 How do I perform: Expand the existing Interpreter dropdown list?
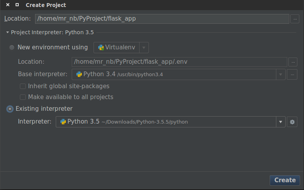pos(281,122)
